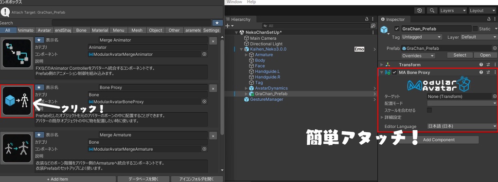Open the Window menu
Screen dimensions: 498x182
[x=234, y=2]
